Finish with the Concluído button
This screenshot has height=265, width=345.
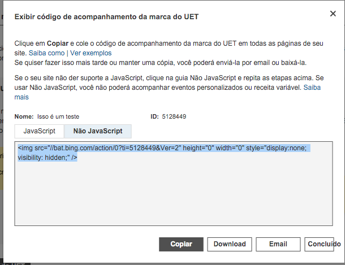[x=323, y=244]
